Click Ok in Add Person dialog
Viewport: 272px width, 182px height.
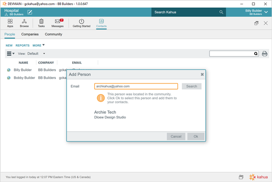pyautogui.click(x=196, y=136)
